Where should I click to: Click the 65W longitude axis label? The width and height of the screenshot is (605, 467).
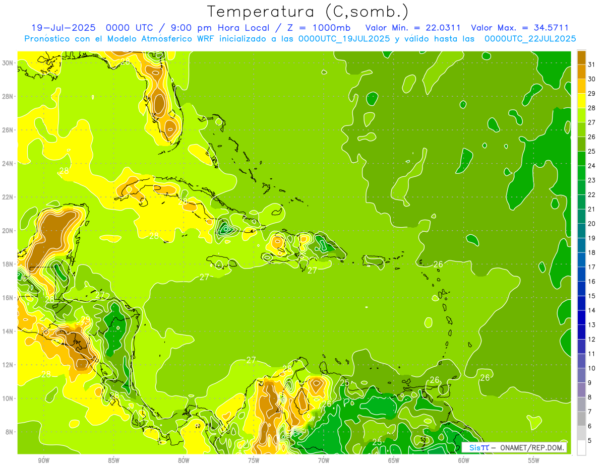394,460
